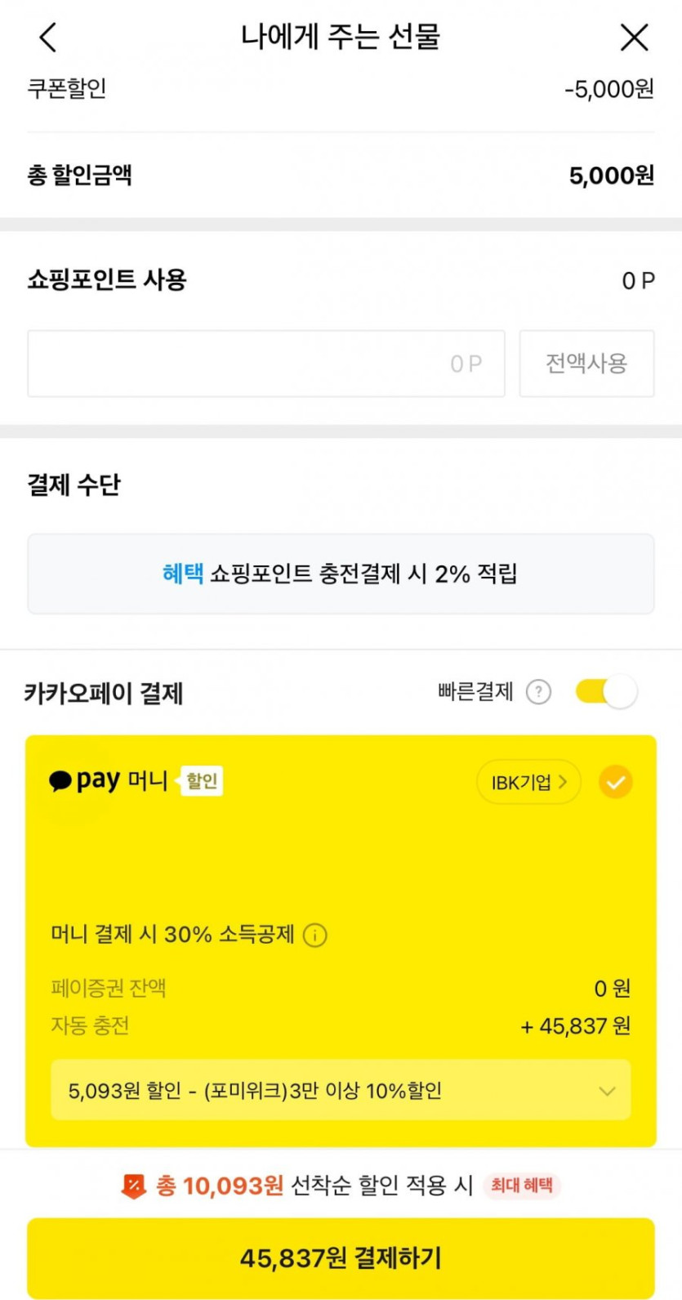
Task: Tap the red discount coupon icon
Action: pos(133,1186)
